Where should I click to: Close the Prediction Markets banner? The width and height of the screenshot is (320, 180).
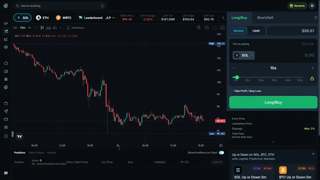pos(313,154)
